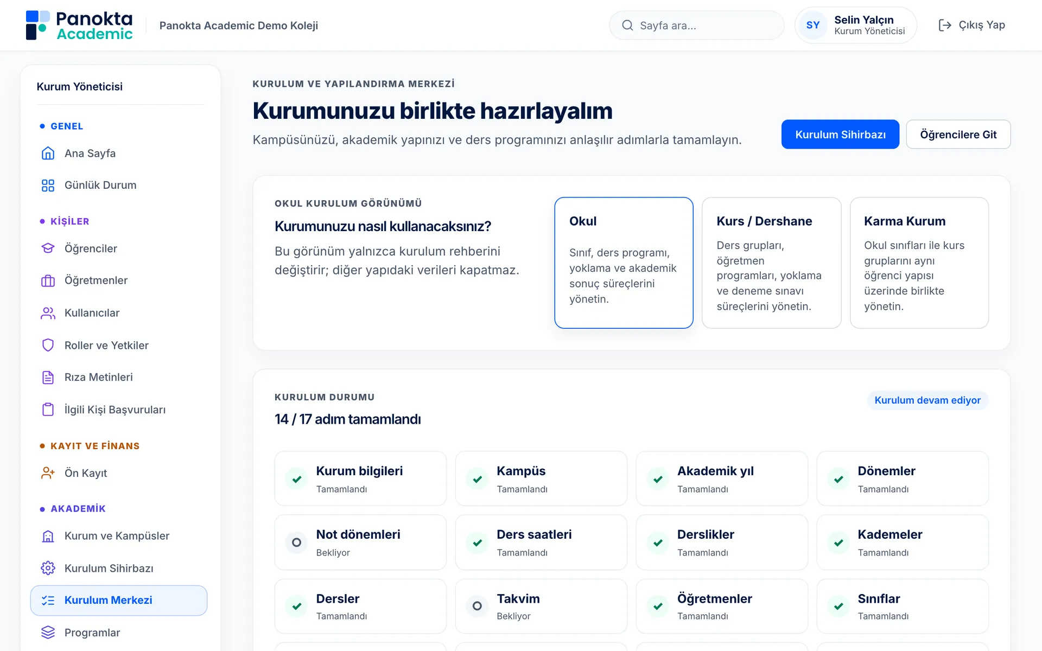
Task: Click the Kurulum Sihirbazı gear icon
Action: (x=48, y=568)
